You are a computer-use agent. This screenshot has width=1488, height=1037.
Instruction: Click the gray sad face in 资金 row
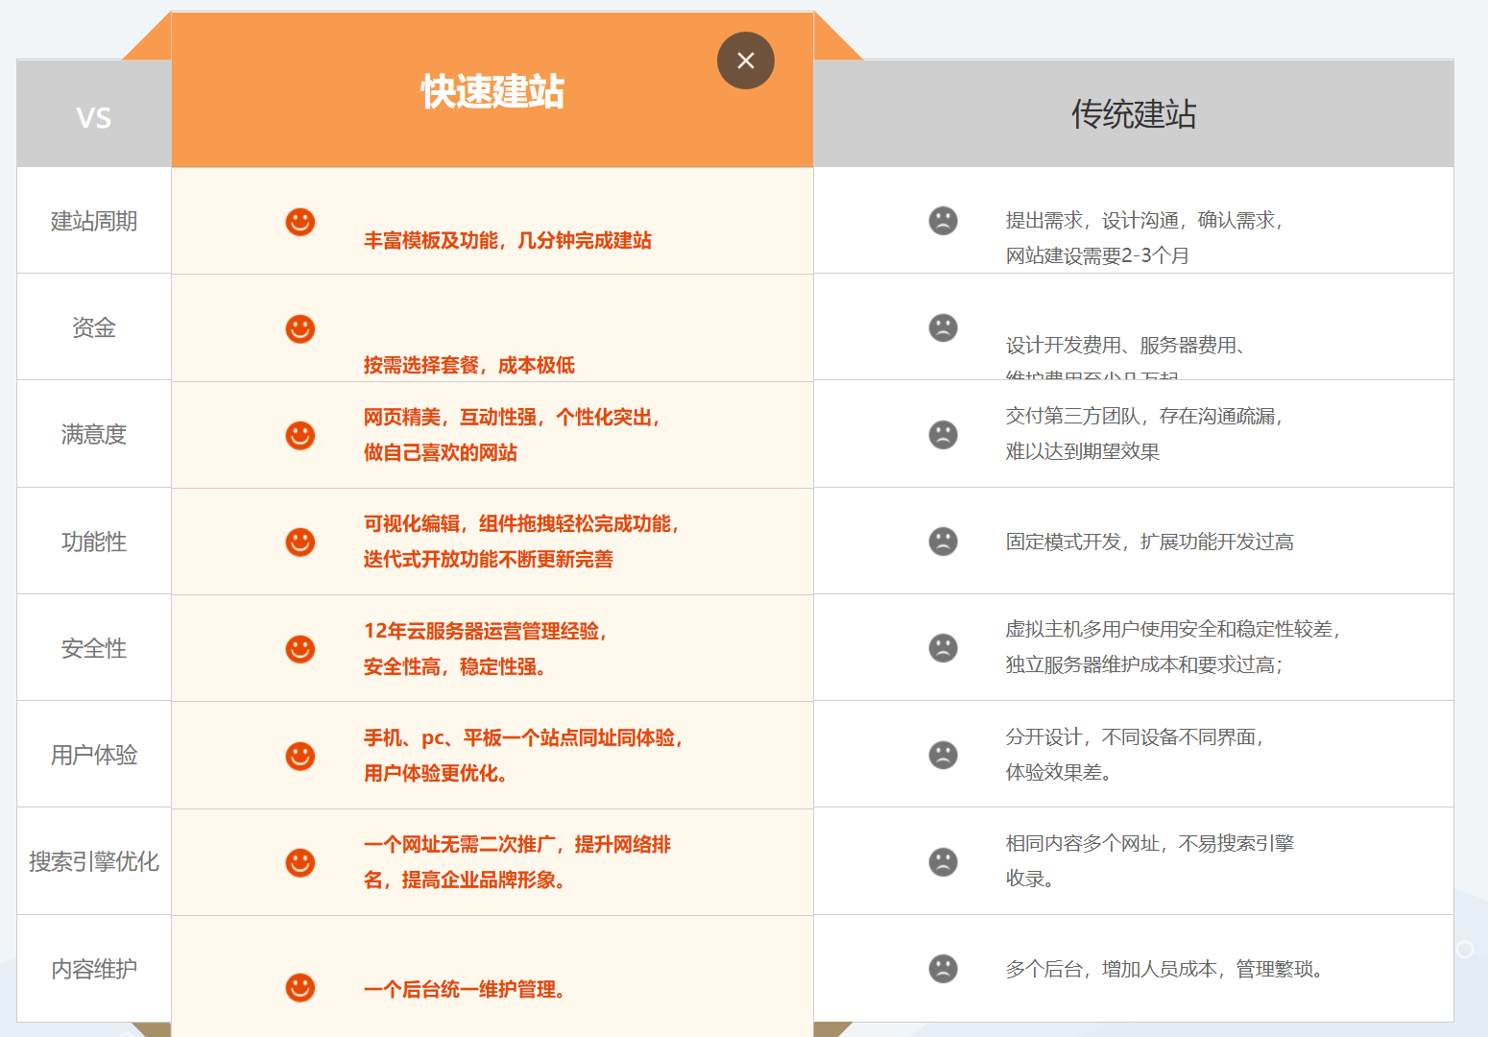943,327
